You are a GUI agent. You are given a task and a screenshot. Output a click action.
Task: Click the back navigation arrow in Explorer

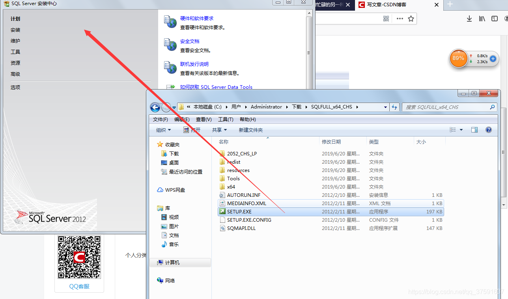point(155,107)
